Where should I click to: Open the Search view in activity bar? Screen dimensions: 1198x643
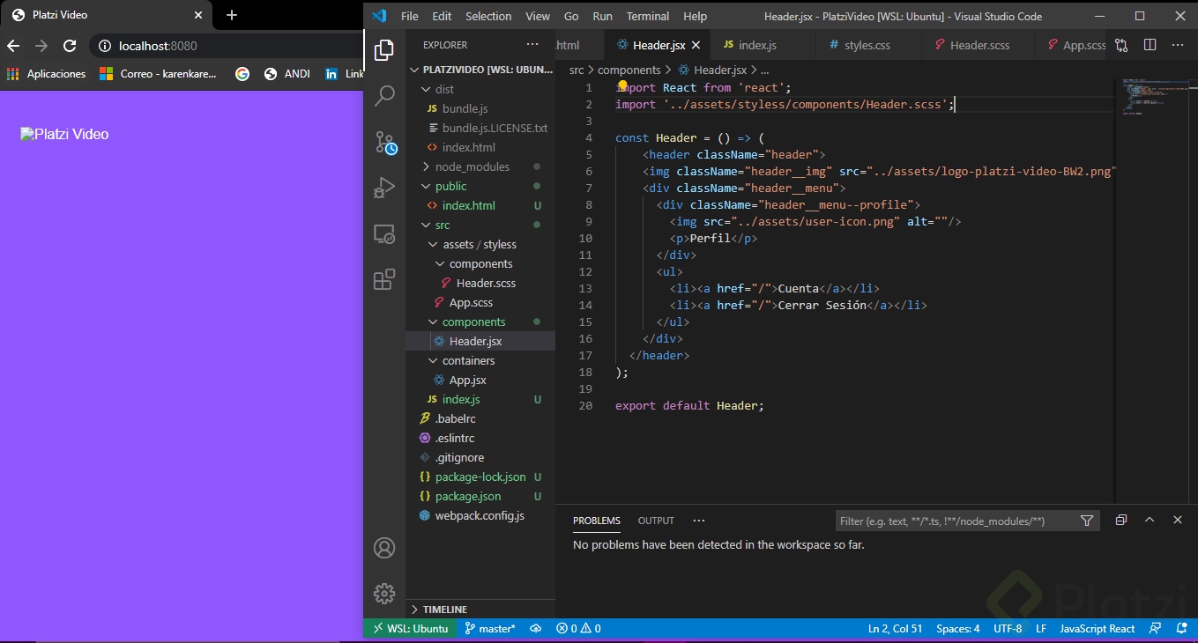coord(384,96)
